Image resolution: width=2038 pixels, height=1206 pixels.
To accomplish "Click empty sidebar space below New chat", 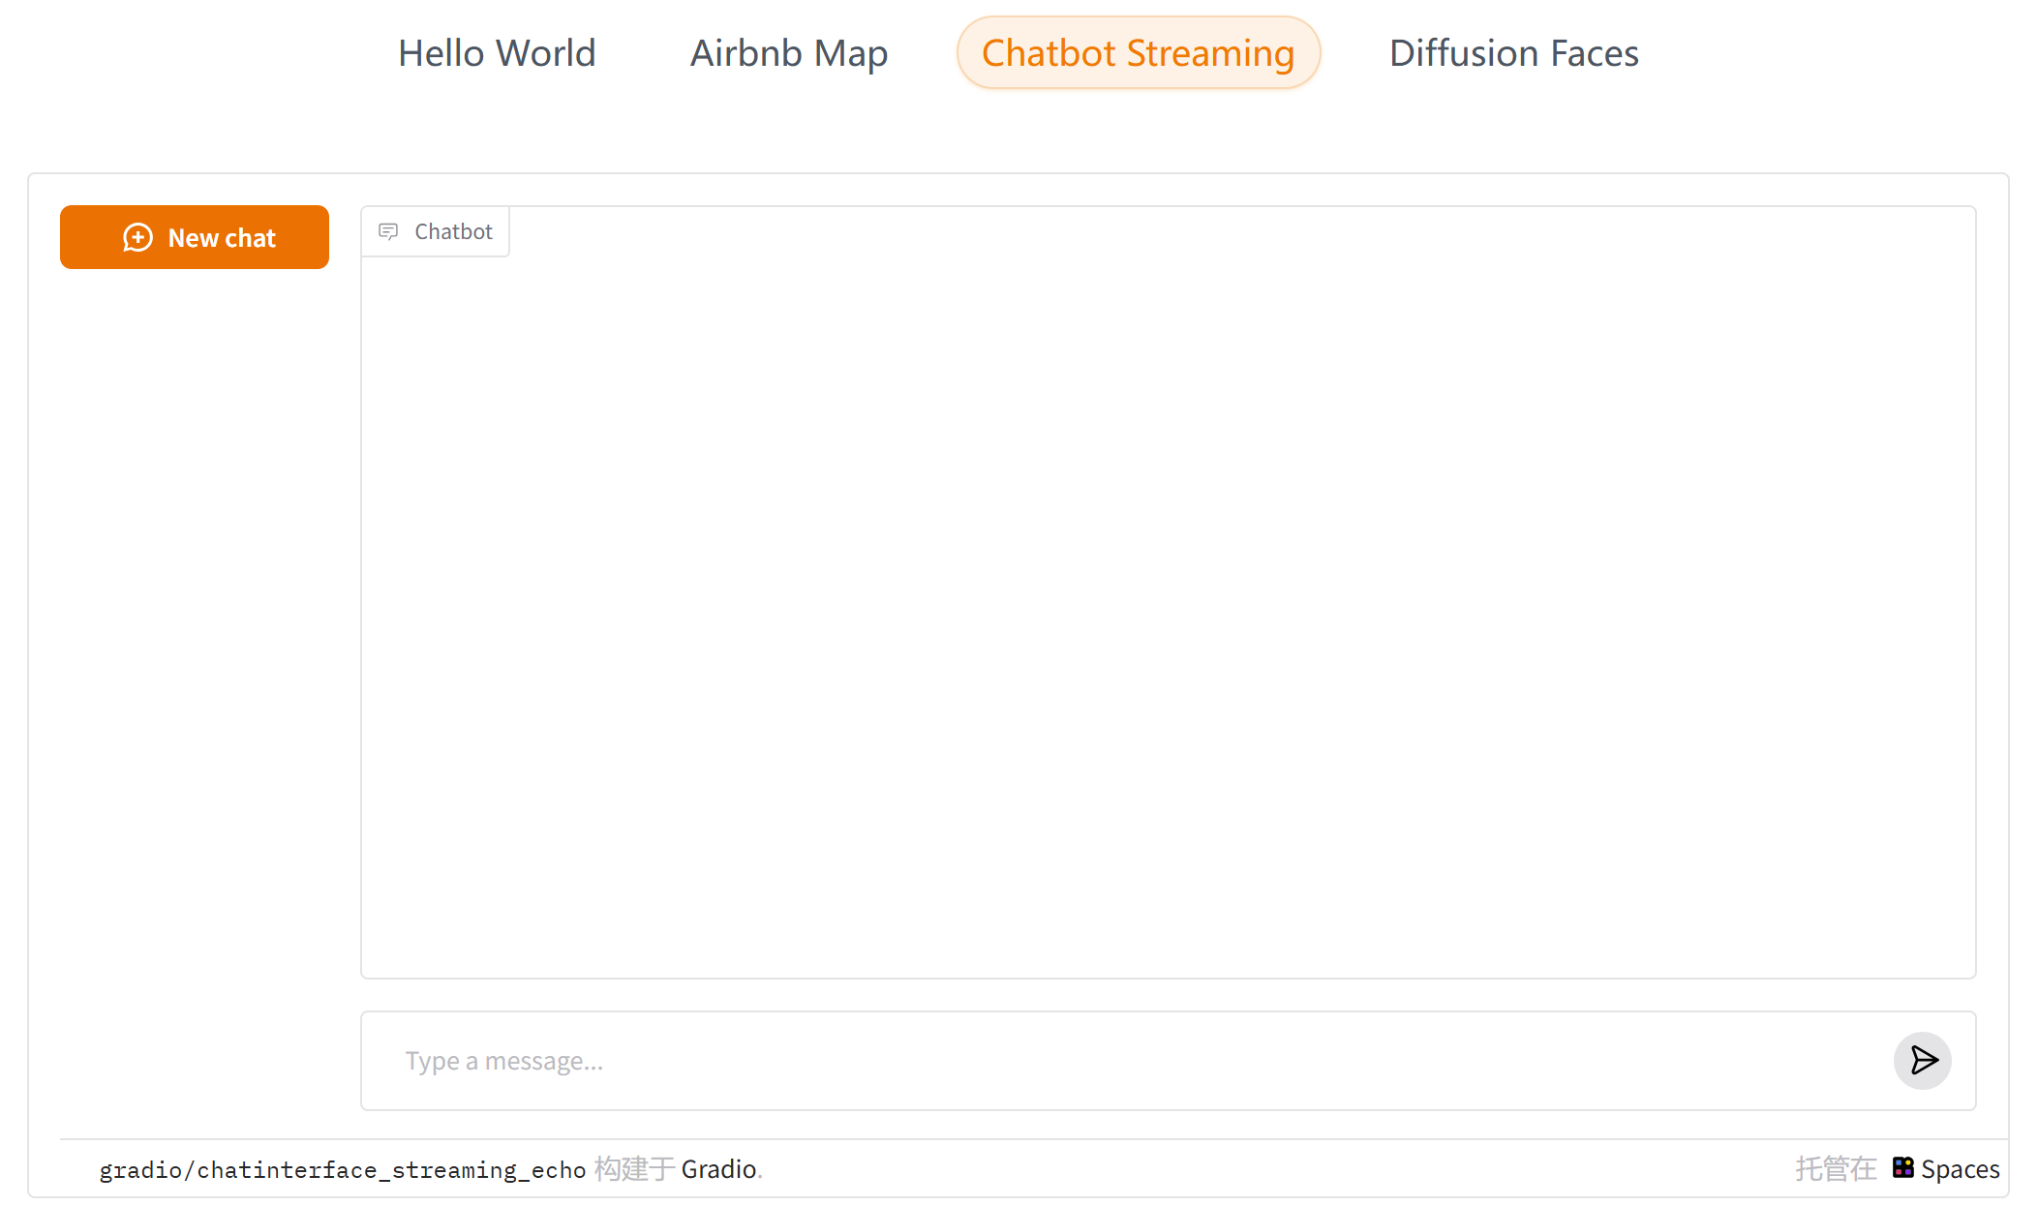I will (x=194, y=629).
